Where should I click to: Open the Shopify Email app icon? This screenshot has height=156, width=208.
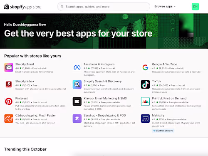click(x=9, y=67)
